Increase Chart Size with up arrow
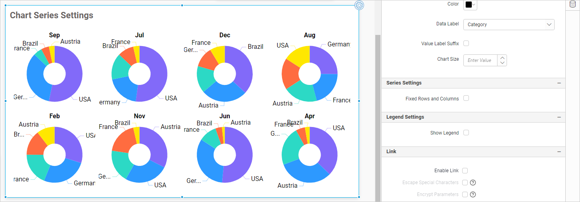This screenshot has width=580, height=202. coord(502,58)
